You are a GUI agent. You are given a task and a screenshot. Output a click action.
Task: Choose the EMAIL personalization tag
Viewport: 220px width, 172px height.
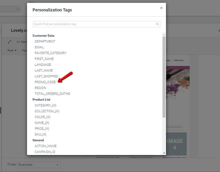(x=39, y=47)
